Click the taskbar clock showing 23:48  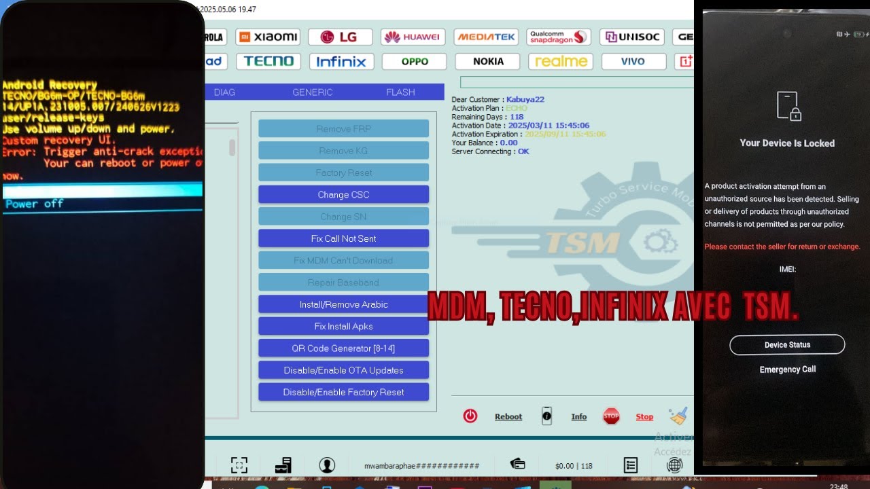tap(839, 486)
